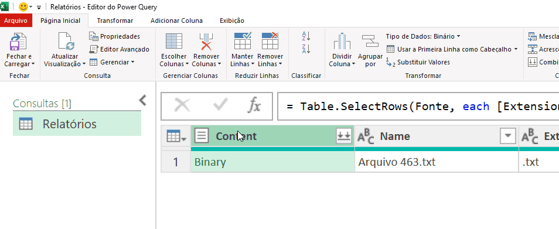
Task: Click the ABC type icon of Name column
Action: pos(366,136)
